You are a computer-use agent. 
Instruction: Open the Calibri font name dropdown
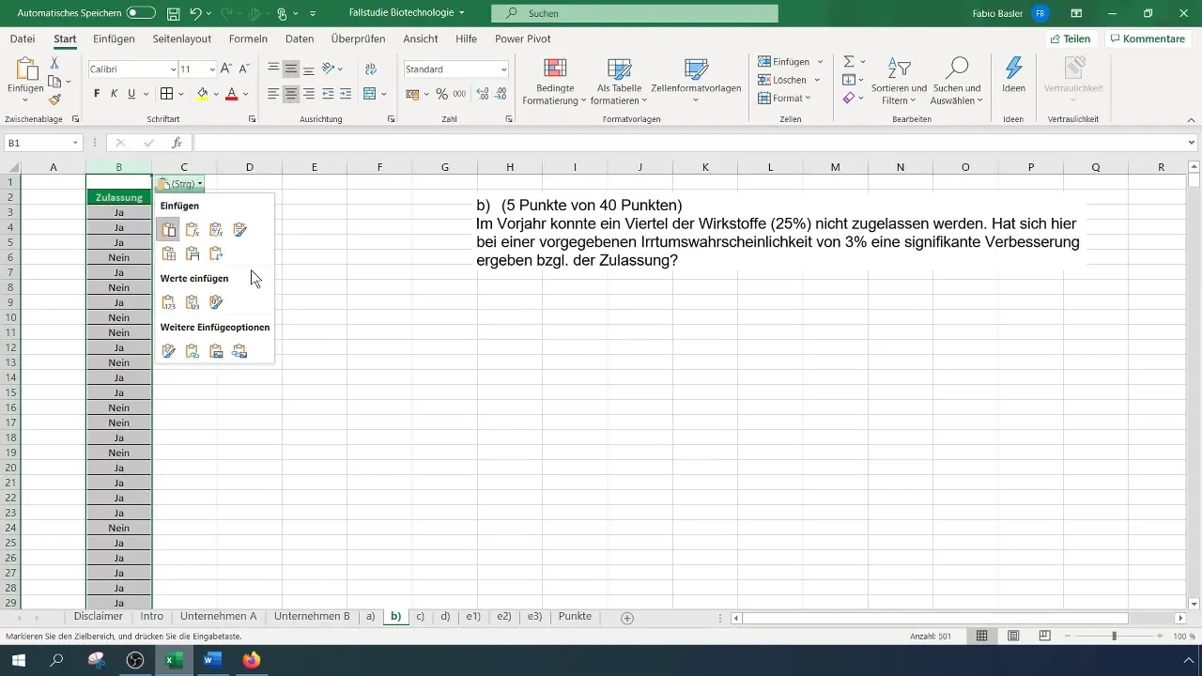173,69
